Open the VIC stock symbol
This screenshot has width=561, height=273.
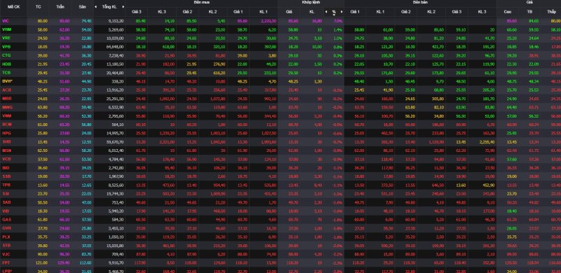[6, 21]
